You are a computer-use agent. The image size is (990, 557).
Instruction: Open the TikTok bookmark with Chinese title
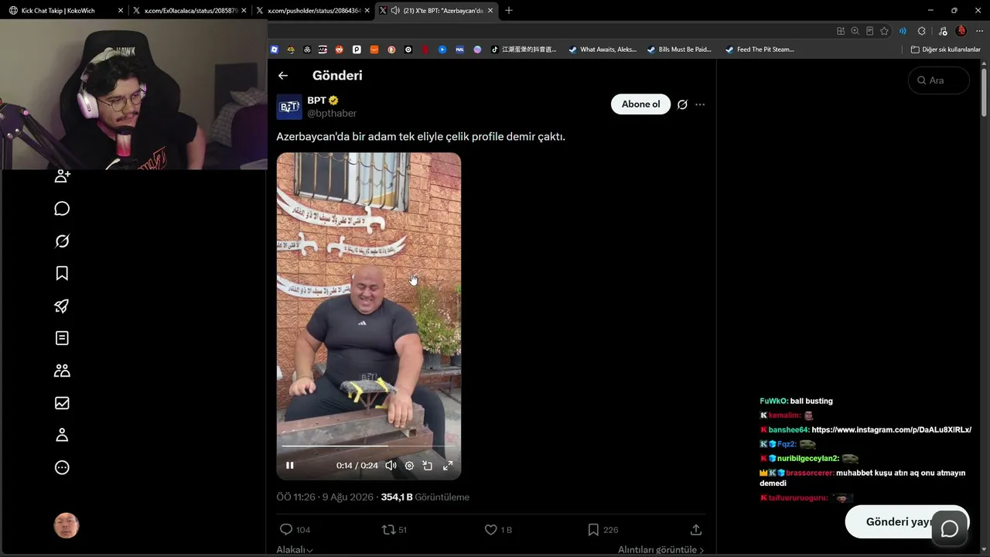[x=524, y=50]
